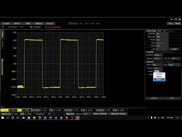Screen dimensions: 182x137
Task: Select memory slot MR4
Action: click(x=98, y=24)
